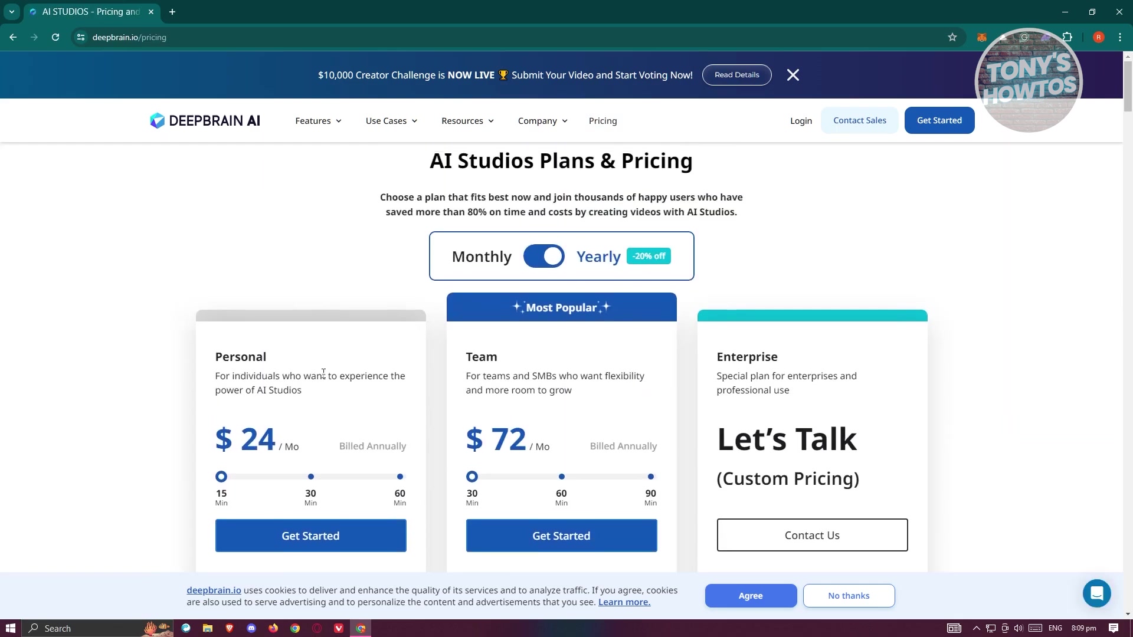View site information icon in address bar

click(81, 37)
